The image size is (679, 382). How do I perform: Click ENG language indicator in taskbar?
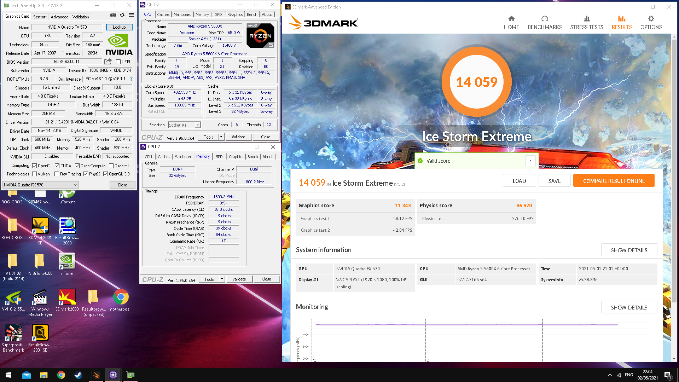pyautogui.click(x=629, y=375)
